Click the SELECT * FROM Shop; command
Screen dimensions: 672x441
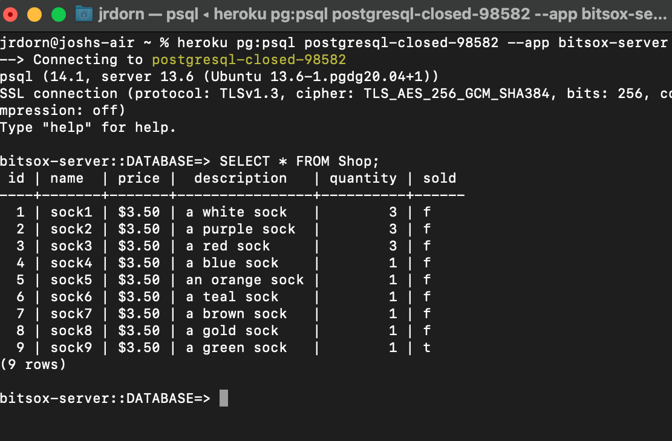(299, 161)
